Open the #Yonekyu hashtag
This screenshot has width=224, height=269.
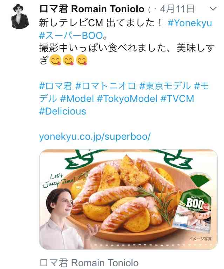[x=190, y=23]
